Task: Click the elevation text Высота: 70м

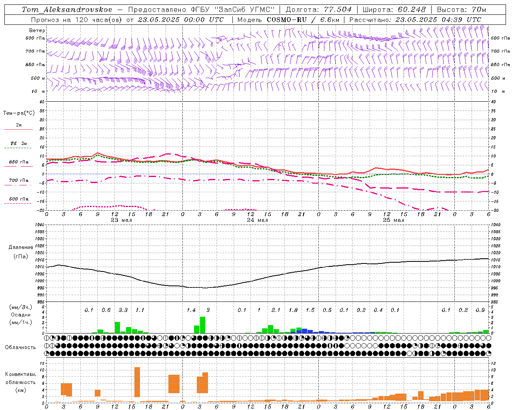Action: point(462,10)
